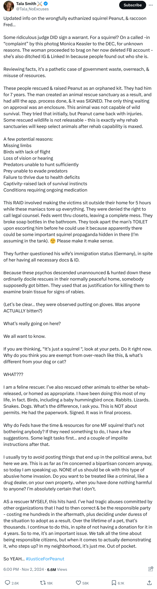Like the post with the heart icon
The width and height of the screenshot is (157, 589).
click(78, 583)
